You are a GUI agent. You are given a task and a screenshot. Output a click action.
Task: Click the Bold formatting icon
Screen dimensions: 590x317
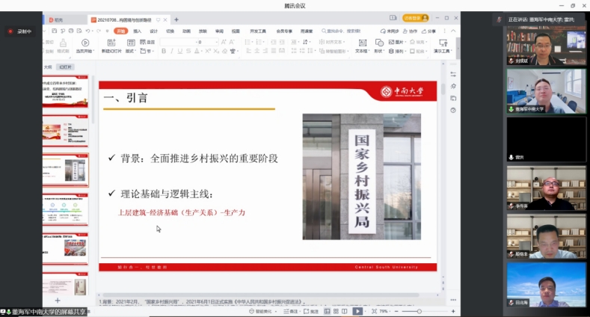pyautogui.click(x=162, y=52)
